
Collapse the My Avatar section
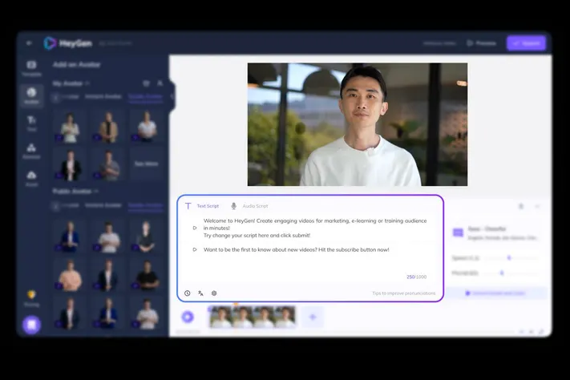(x=87, y=83)
